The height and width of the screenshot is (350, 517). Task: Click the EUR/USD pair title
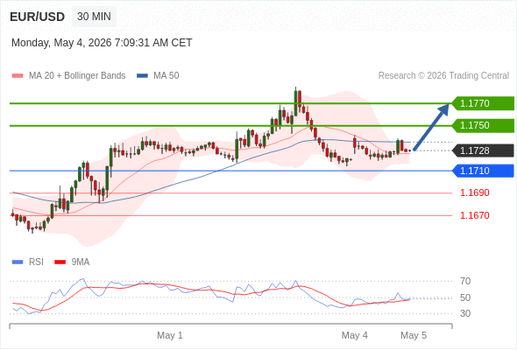[x=37, y=17]
